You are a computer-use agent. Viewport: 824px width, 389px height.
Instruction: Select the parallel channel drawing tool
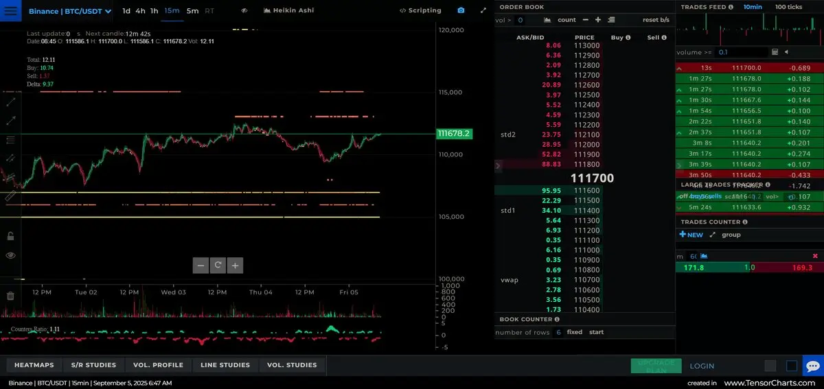pyautogui.click(x=10, y=158)
